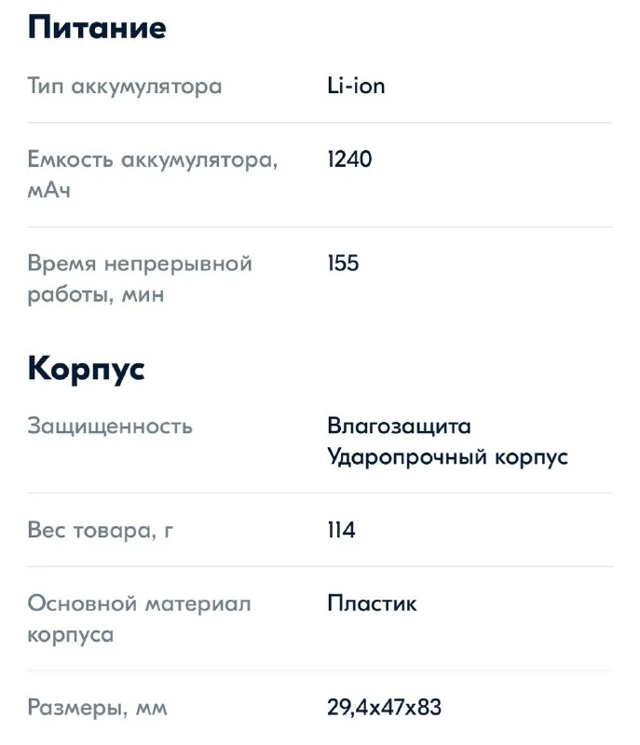
Task: Click the "Основной материал" label text
Action: 140,603
